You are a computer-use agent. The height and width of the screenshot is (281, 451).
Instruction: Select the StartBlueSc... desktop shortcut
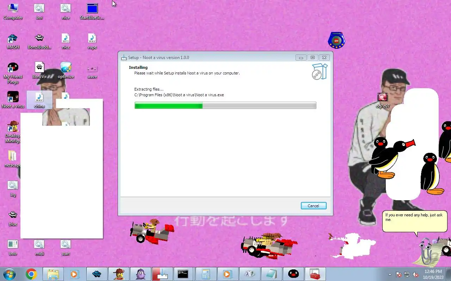tap(92, 12)
